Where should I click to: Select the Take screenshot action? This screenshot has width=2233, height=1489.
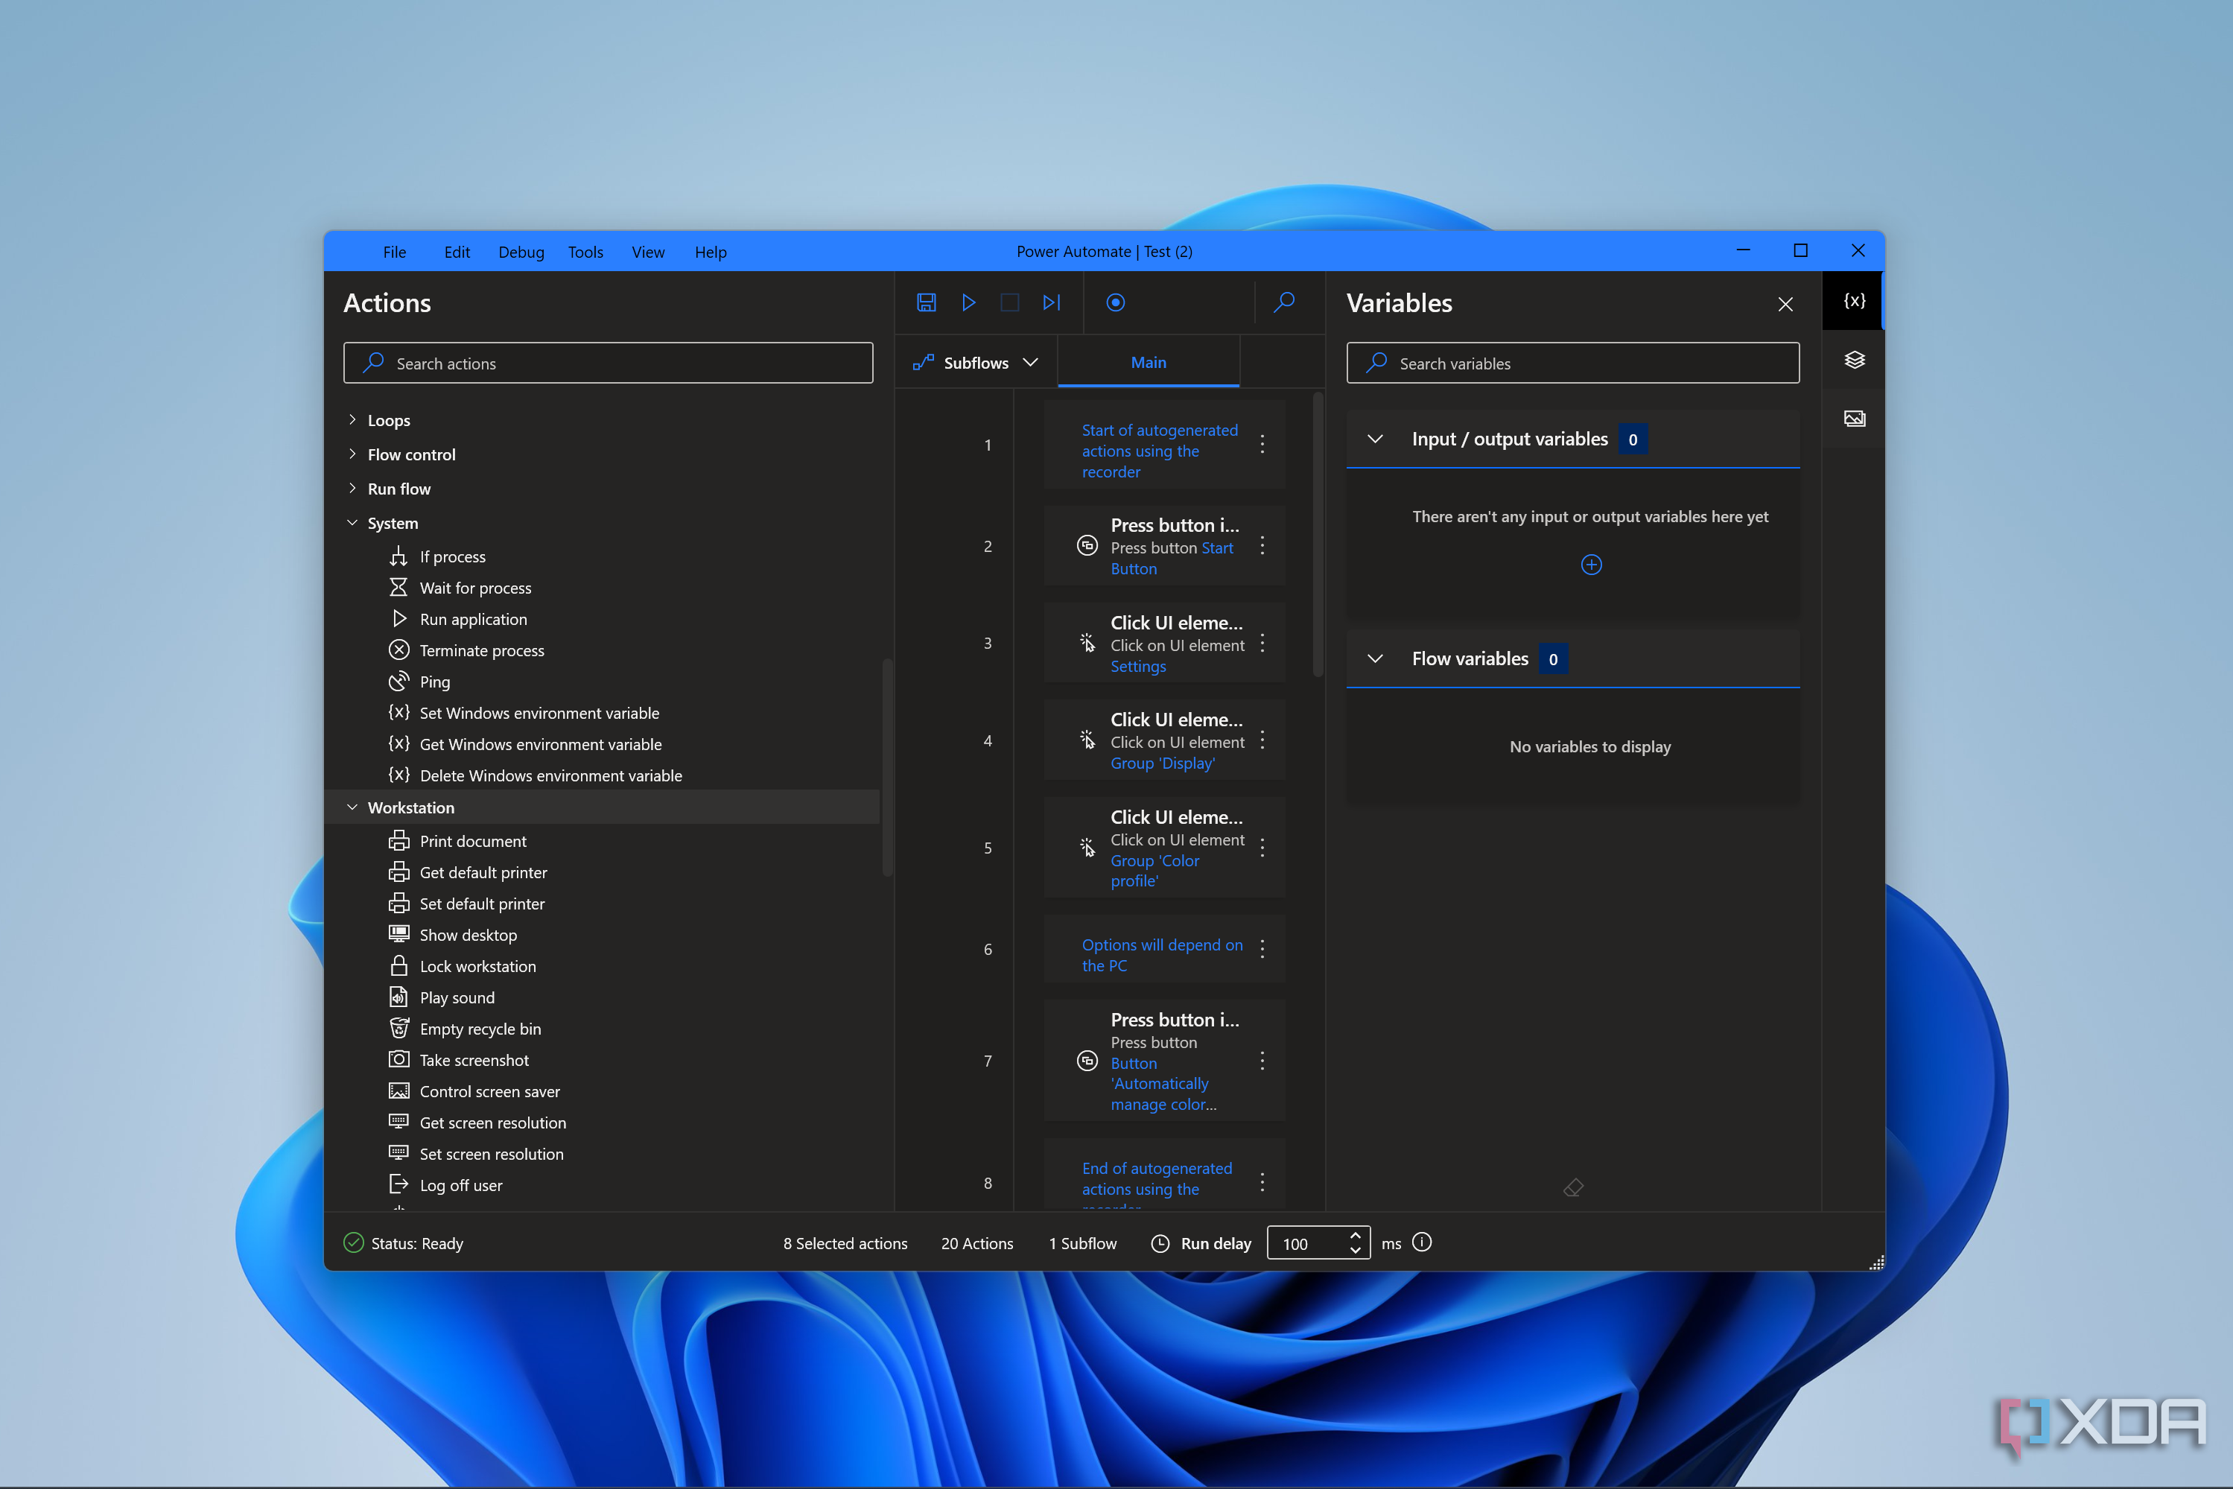474,1060
